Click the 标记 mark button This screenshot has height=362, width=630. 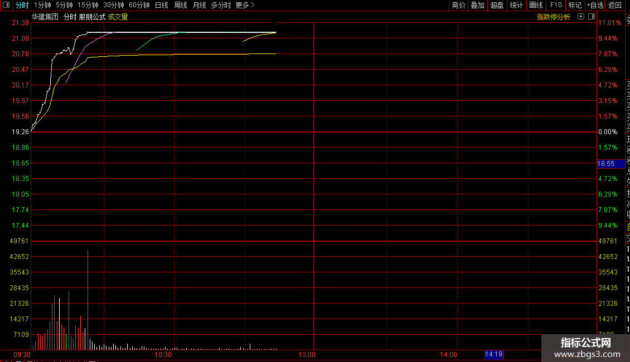575,5
